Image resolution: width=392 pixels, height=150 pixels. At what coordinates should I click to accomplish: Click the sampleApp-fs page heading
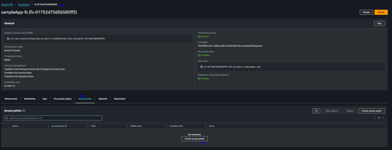tap(39, 12)
